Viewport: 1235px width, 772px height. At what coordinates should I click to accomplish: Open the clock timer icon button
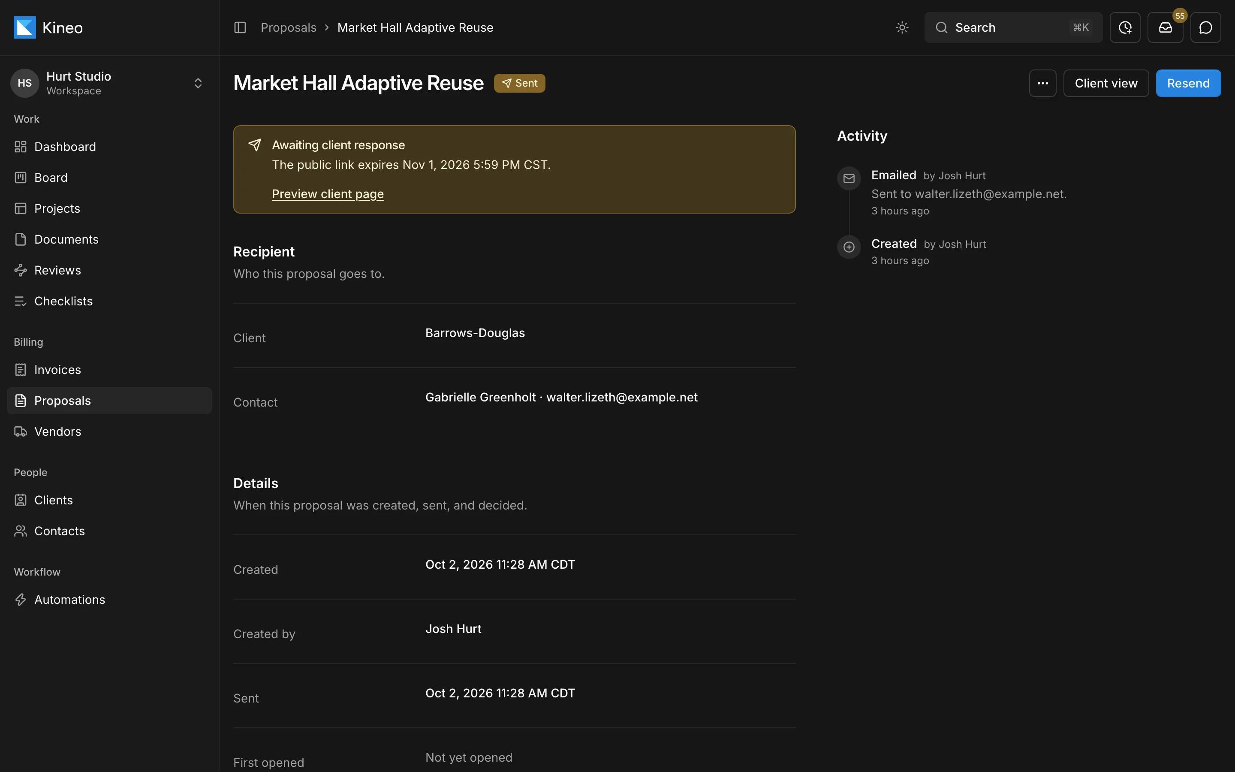click(x=1125, y=27)
